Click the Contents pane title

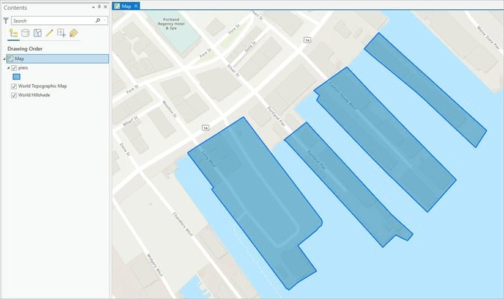click(x=15, y=7)
